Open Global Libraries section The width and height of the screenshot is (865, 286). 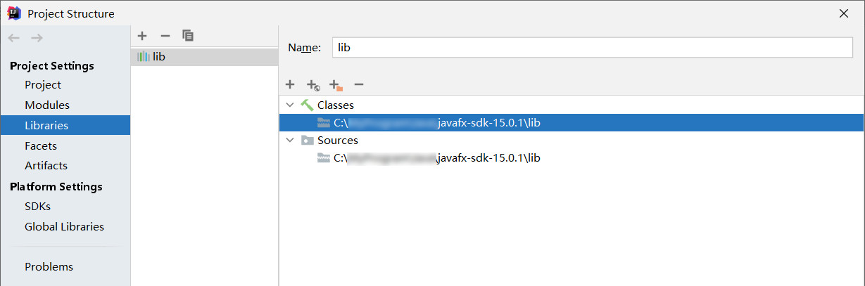coord(64,226)
